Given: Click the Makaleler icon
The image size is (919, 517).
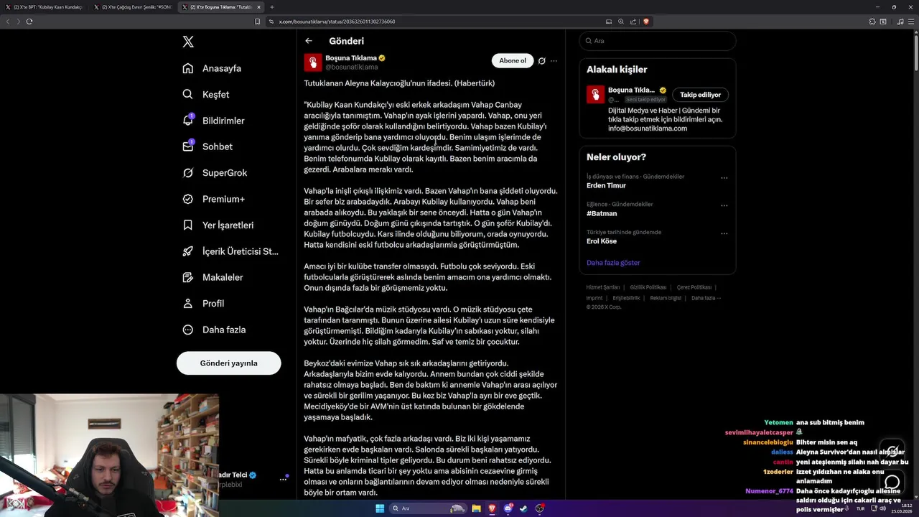Looking at the screenshot, I should coord(188,277).
